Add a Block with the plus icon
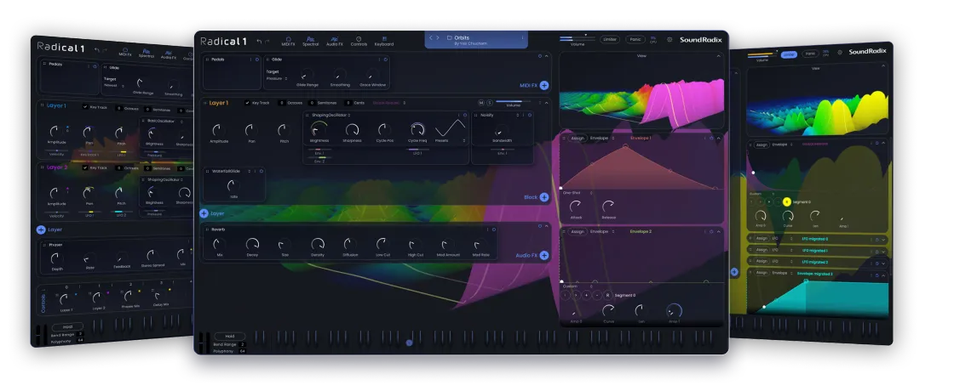977x391 pixels. (x=544, y=196)
